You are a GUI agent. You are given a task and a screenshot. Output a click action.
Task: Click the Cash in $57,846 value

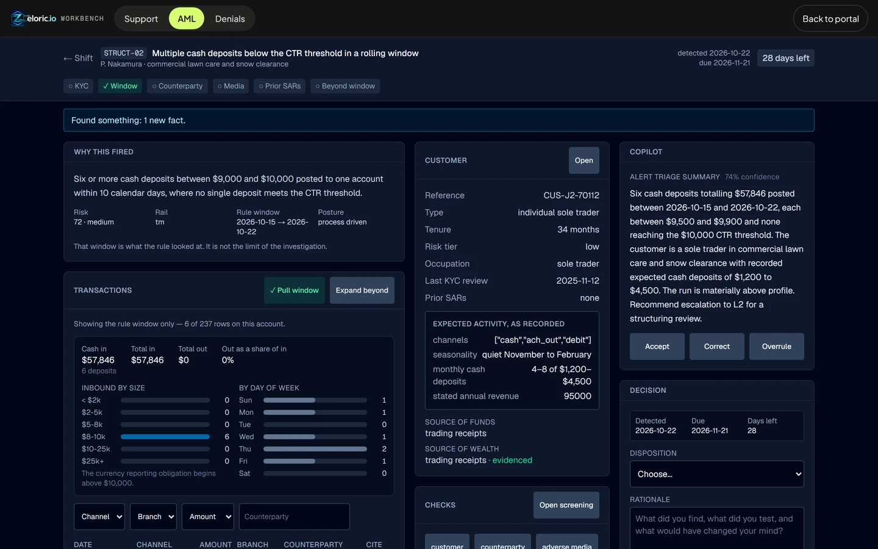[x=98, y=360]
